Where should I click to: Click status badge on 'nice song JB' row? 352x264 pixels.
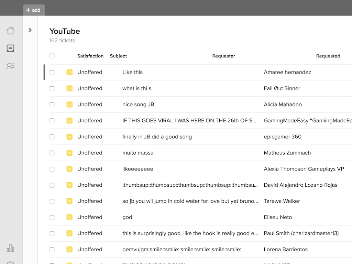pyautogui.click(x=69, y=104)
